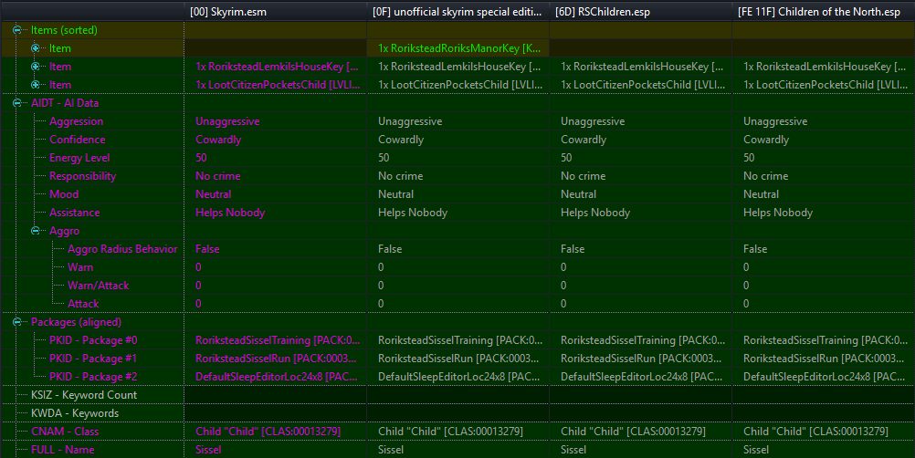Click Energy Level 50 in the Skyrim.esm column
Viewport: 915px width, 458px height.
coord(201,158)
